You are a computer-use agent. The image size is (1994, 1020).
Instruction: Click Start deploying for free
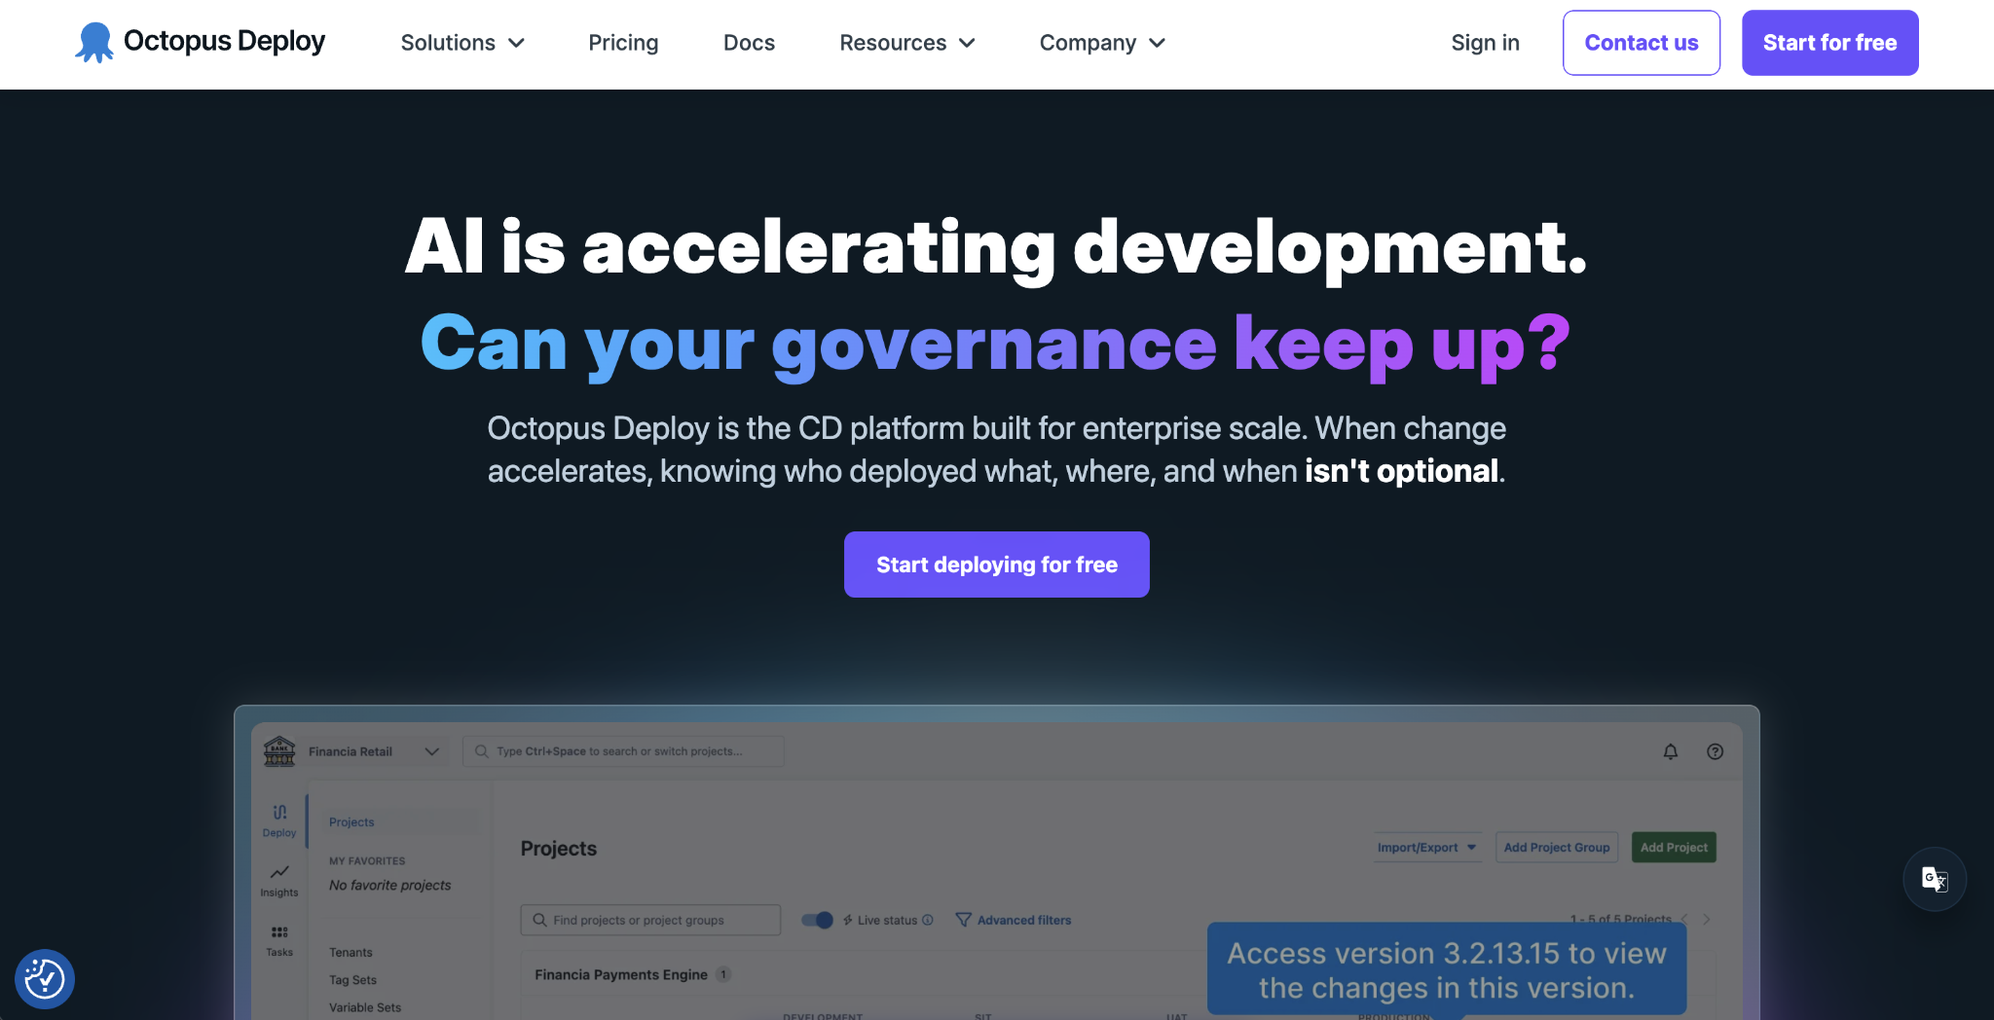pyautogui.click(x=997, y=565)
